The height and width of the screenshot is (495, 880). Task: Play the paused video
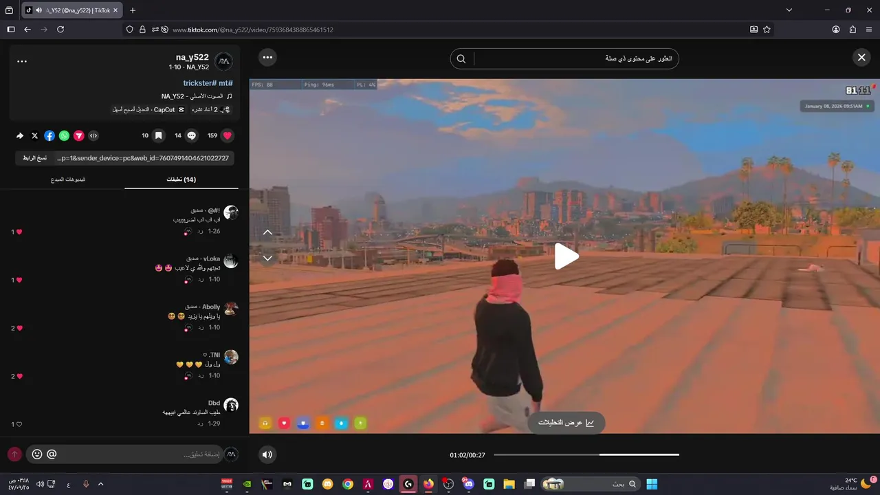pos(566,256)
